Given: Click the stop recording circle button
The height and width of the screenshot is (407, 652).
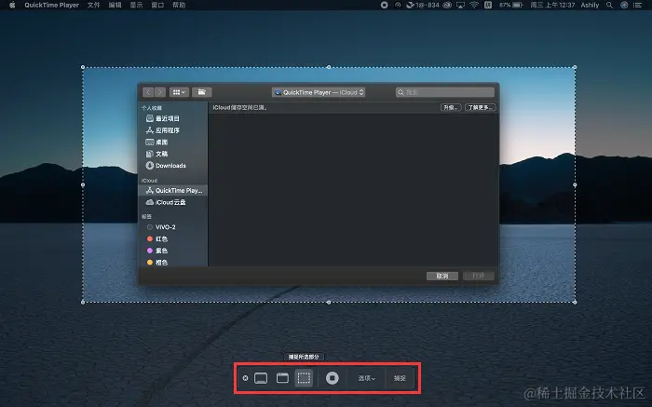Looking at the screenshot, I should pos(332,378).
